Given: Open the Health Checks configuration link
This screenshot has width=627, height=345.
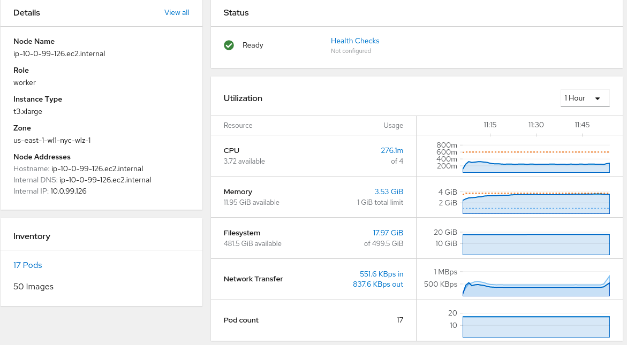Looking at the screenshot, I should pos(355,41).
